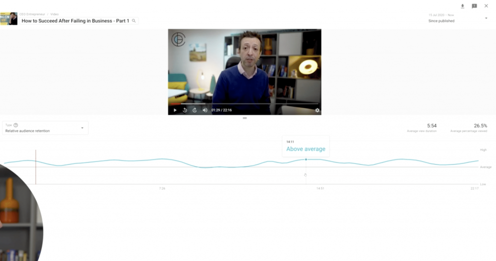Click the red playhead marker on the graph
This screenshot has width=496, height=261.
(36, 167)
